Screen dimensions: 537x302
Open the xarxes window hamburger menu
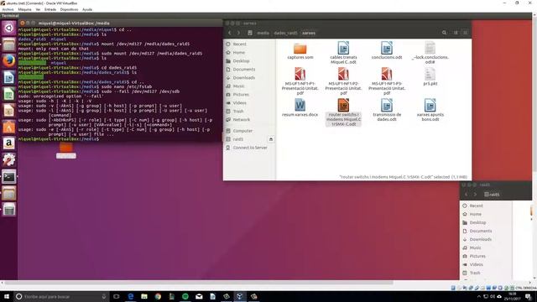pyautogui.click(x=465, y=33)
